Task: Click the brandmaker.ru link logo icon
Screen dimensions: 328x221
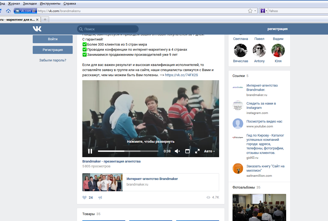Action: click(238, 87)
